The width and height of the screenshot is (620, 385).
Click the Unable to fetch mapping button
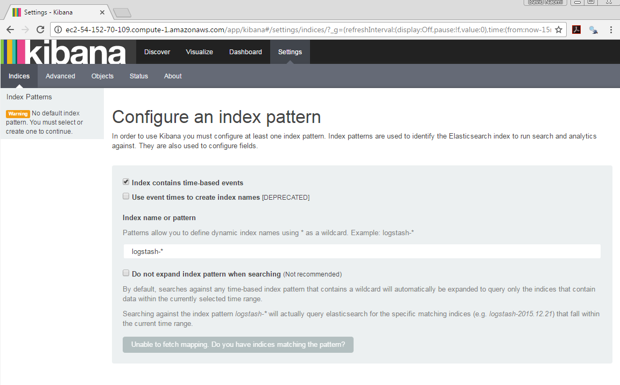coord(238,345)
